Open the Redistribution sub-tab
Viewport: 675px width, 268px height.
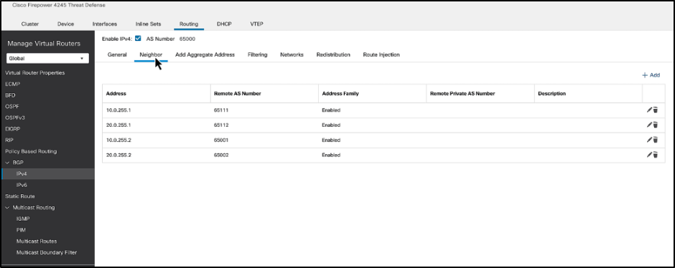click(333, 54)
